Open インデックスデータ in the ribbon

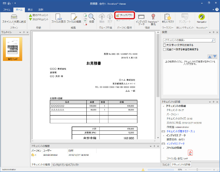[141, 19]
